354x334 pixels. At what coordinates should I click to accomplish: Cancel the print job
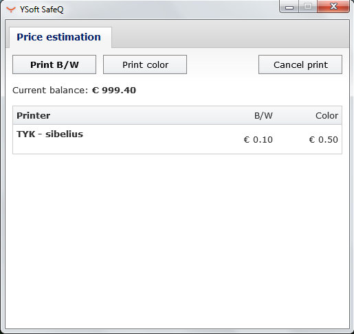point(300,64)
